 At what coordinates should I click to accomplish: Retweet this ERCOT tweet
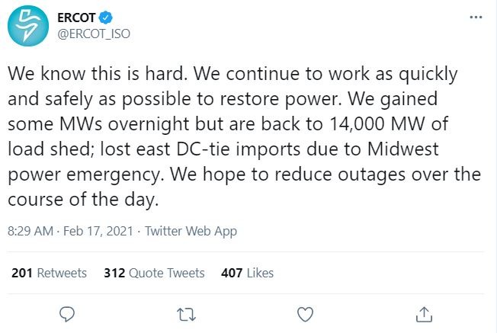[x=186, y=315]
